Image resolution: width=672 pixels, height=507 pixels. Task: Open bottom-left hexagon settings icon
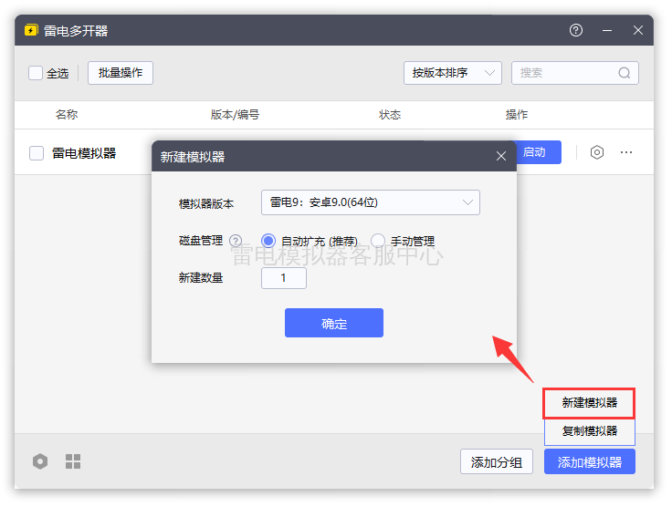point(40,461)
